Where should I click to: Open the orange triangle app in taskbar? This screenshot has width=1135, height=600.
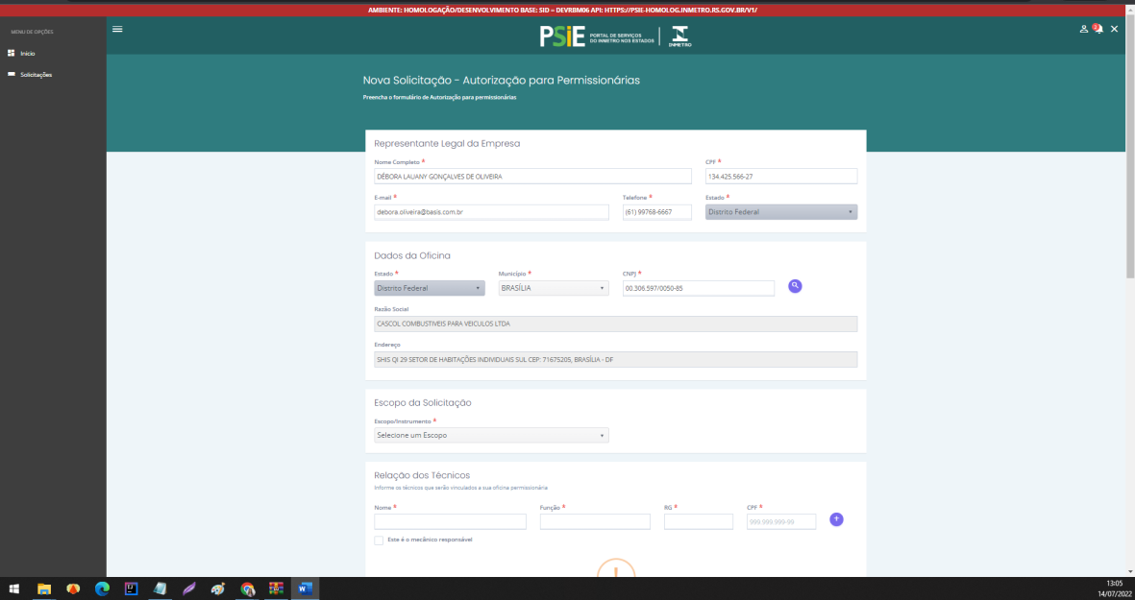(73, 588)
